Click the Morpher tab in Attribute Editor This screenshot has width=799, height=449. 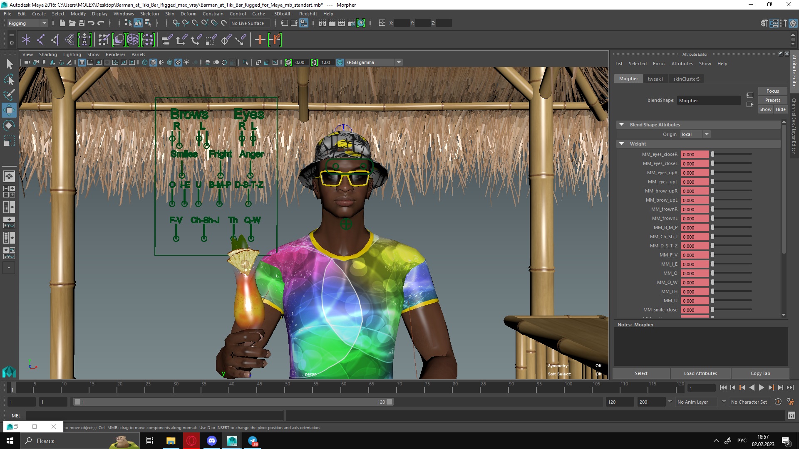[x=628, y=79]
